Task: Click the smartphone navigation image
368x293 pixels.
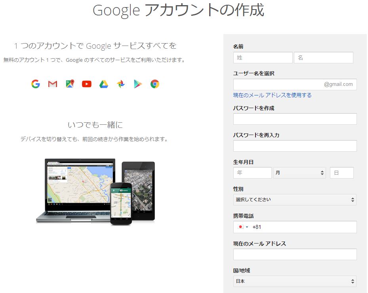Action: click(x=121, y=203)
